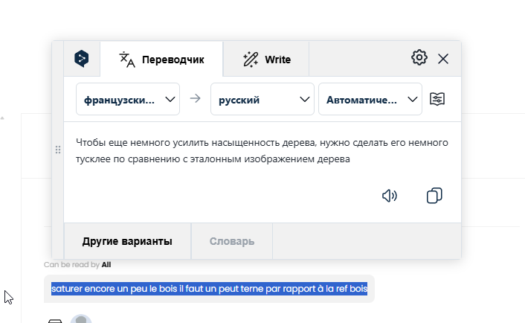The width and height of the screenshot is (525, 323).
Task: Close the translator popup
Action: click(x=443, y=59)
